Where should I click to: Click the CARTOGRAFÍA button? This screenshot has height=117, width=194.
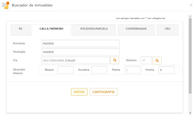103,92
